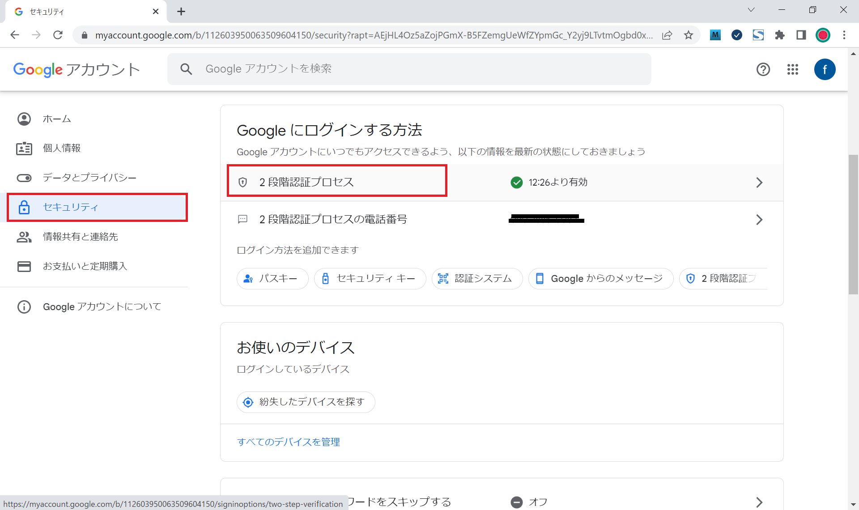Open すべてのデバイスを管理 link

(289, 442)
